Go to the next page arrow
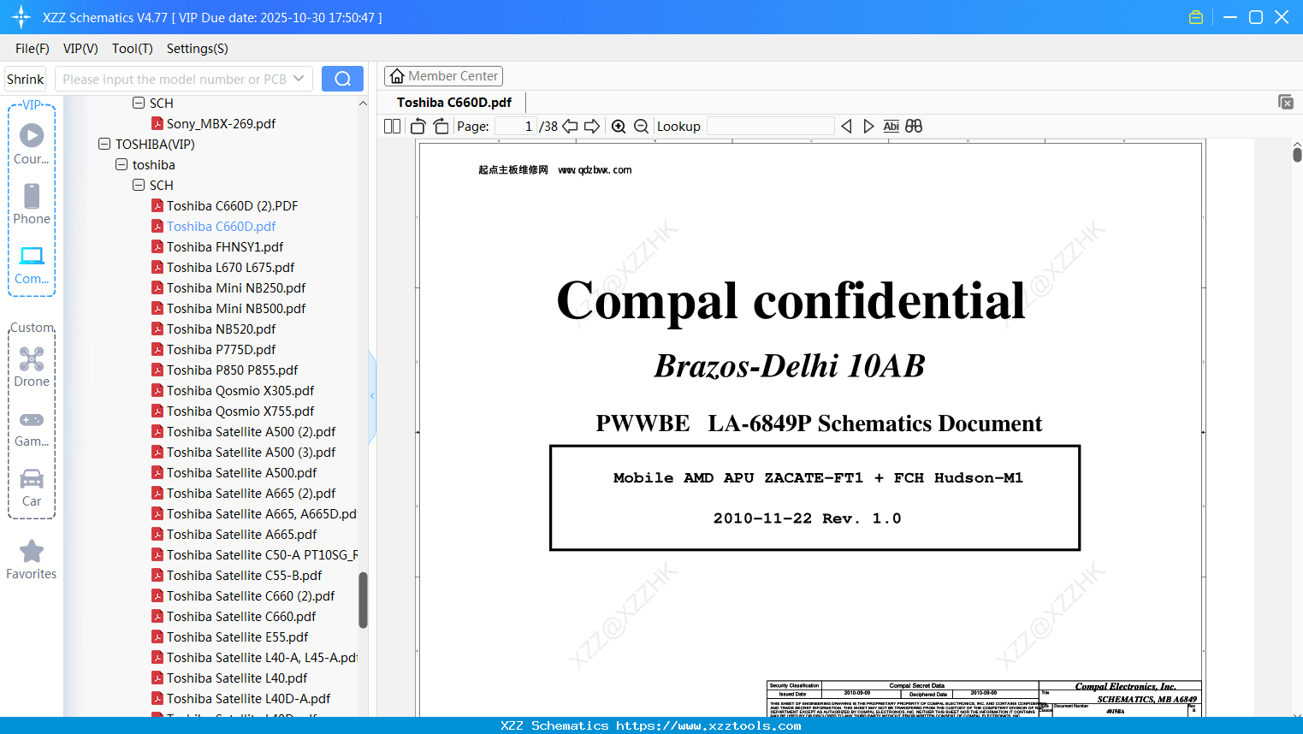This screenshot has width=1303, height=734. (592, 127)
